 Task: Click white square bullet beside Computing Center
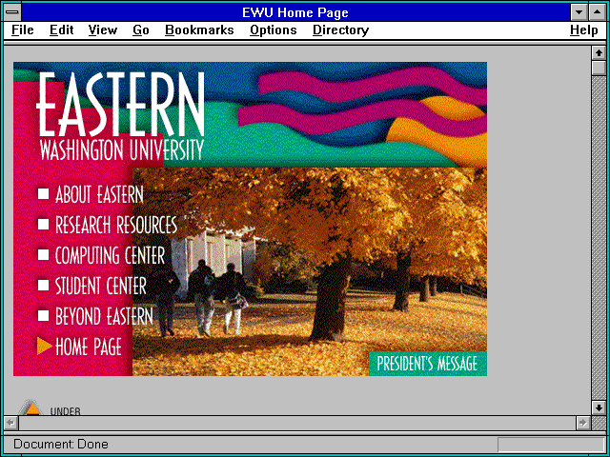point(43,254)
